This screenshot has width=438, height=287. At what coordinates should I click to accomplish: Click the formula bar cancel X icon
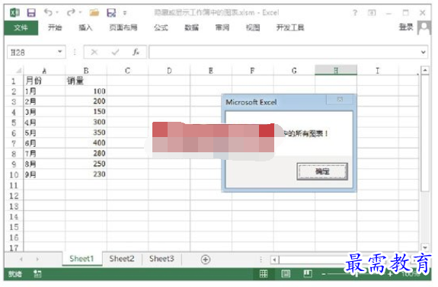pos(94,52)
